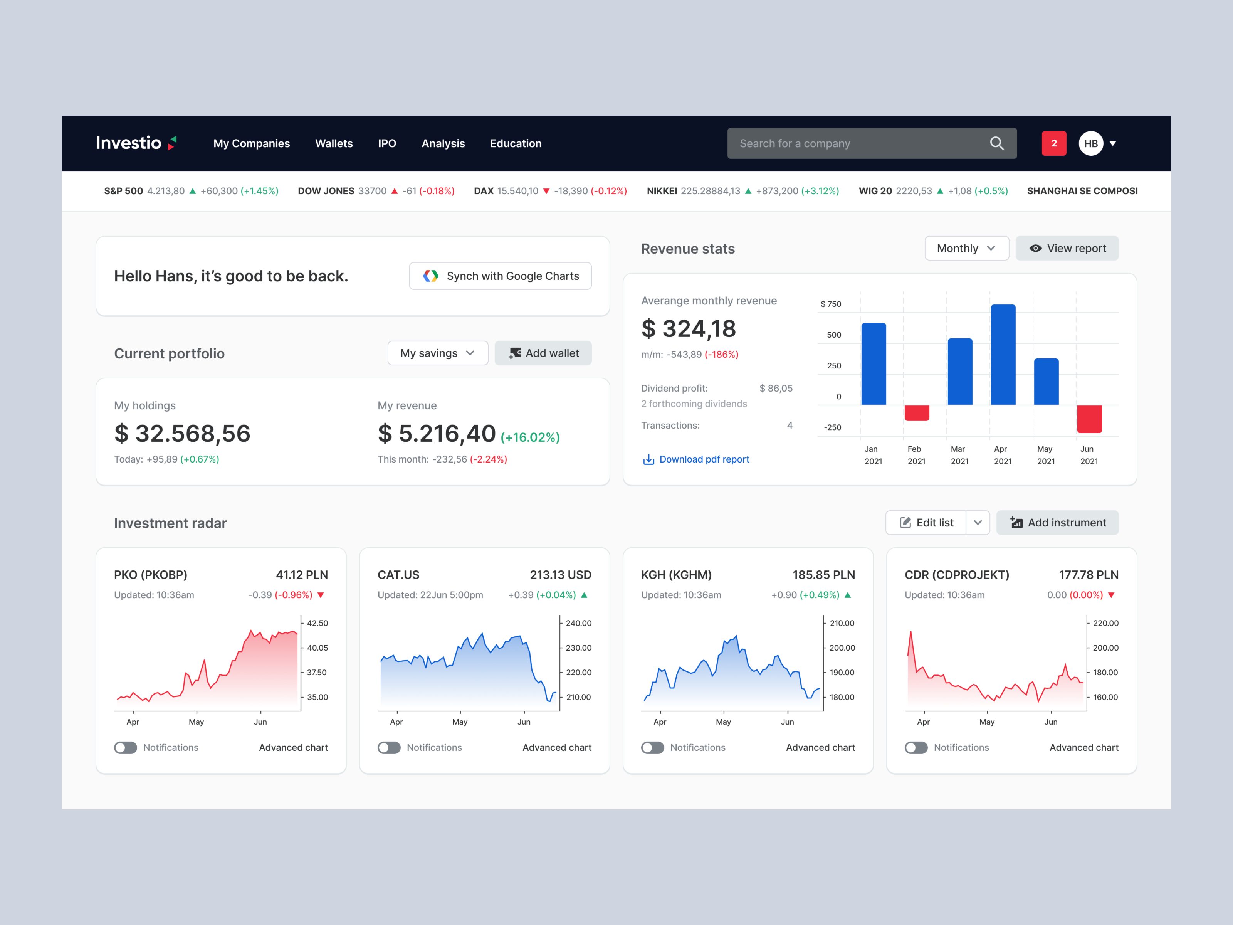Screen dimensions: 1233x925
Task: Click the Add wallet icon
Action: pyautogui.click(x=514, y=353)
